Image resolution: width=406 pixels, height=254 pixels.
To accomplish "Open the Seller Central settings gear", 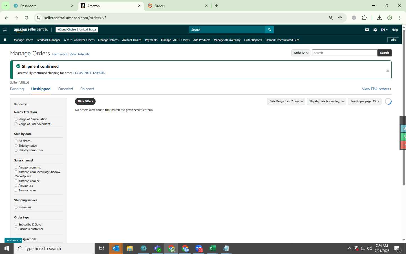I will pyautogui.click(x=375, y=30).
